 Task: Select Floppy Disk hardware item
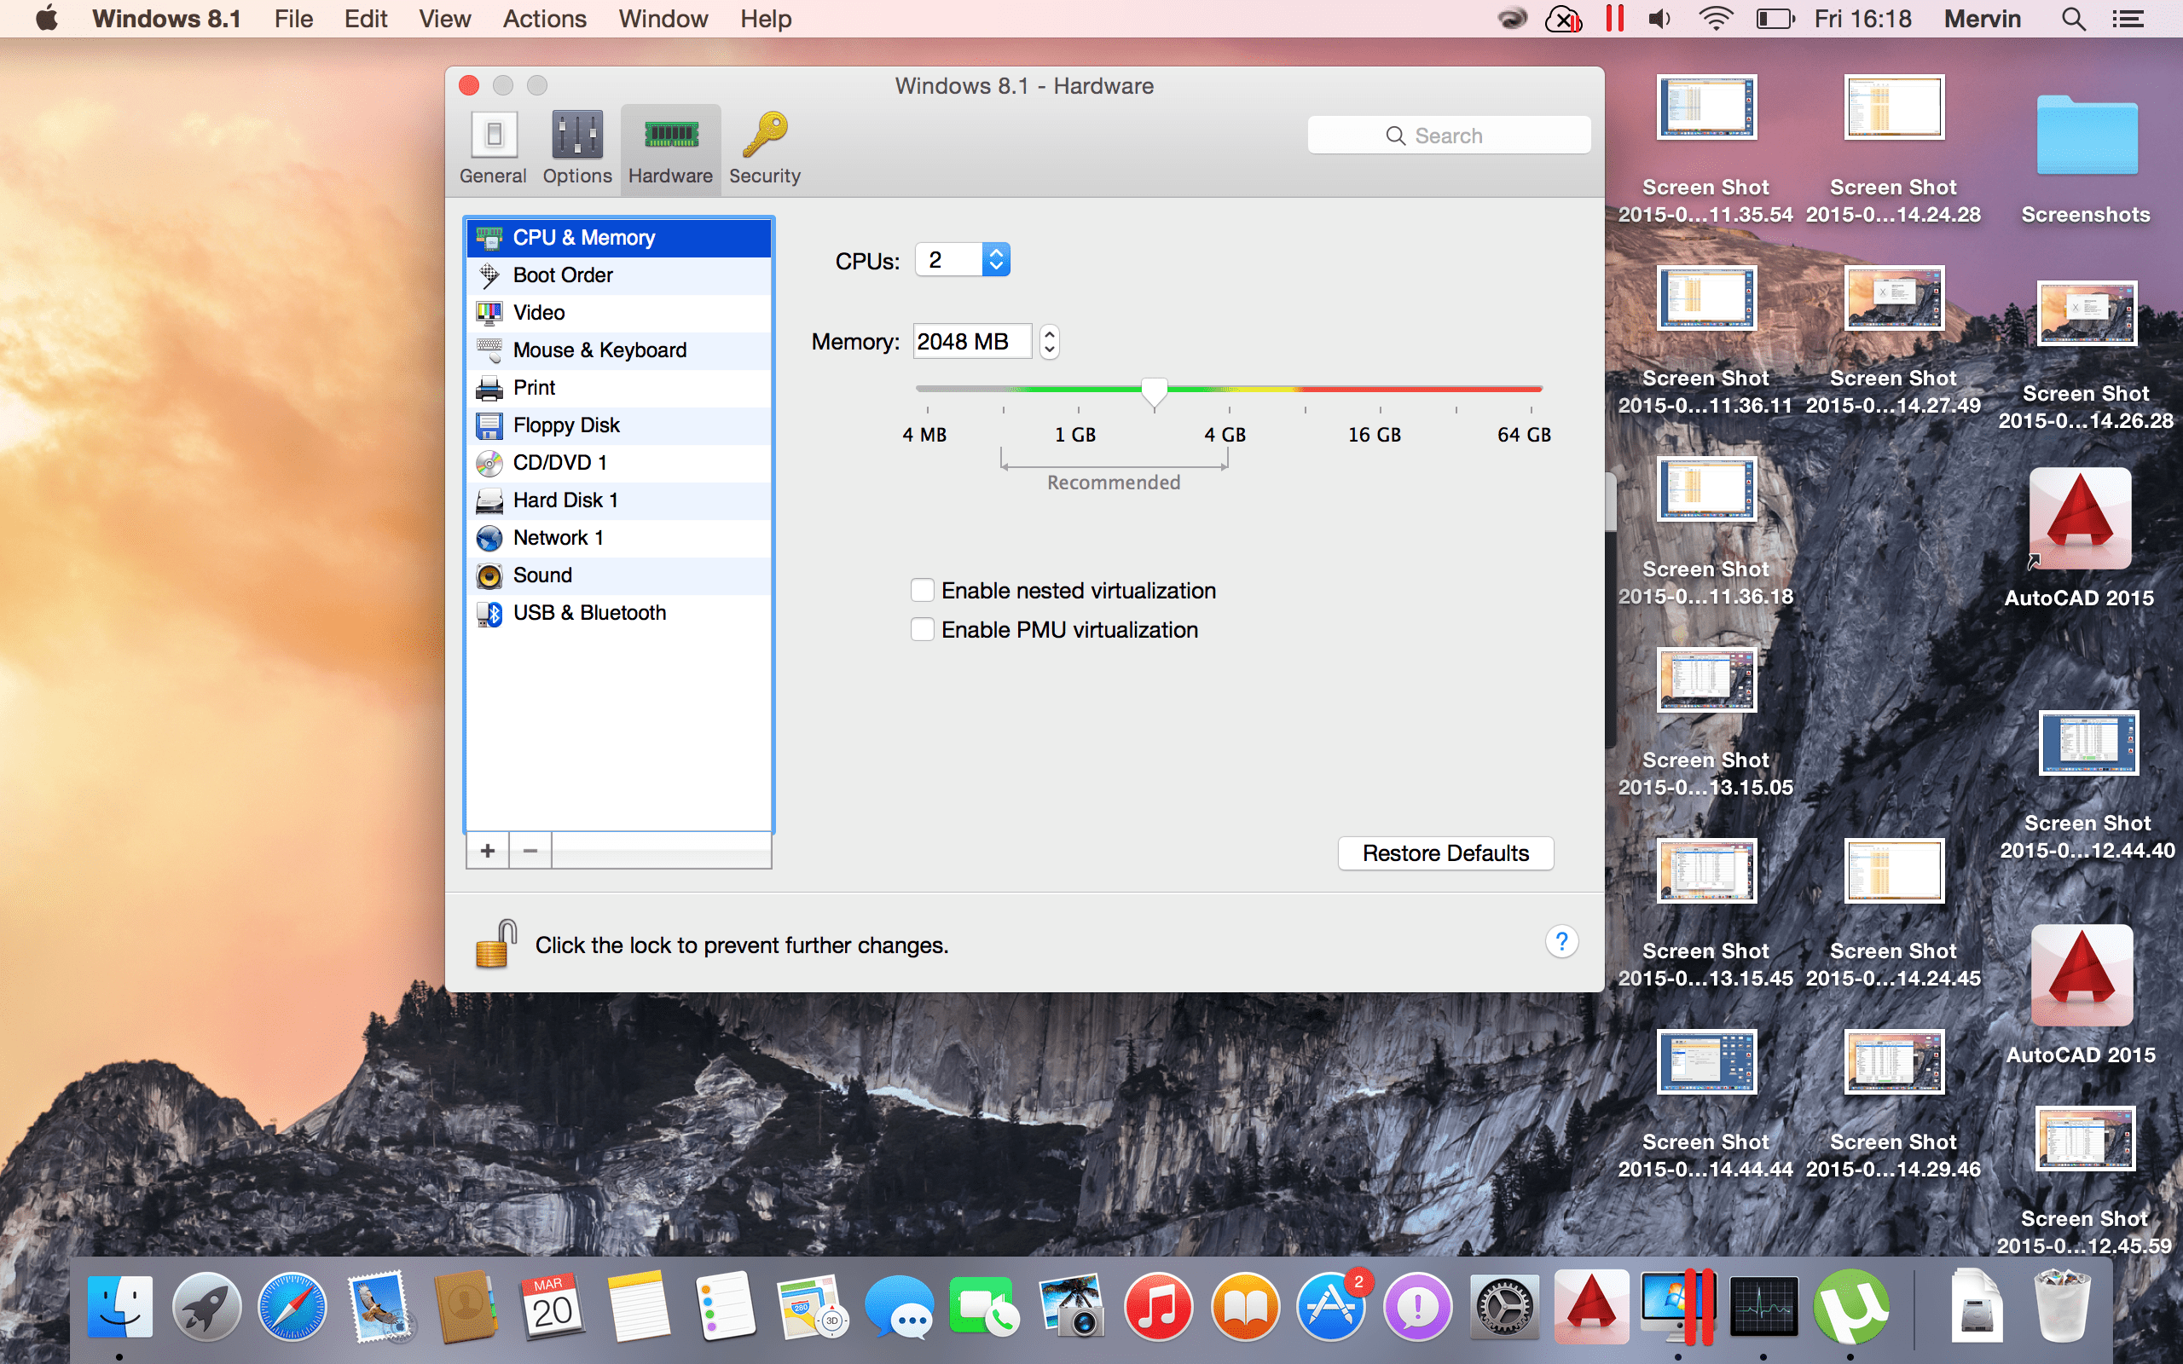click(619, 425)
